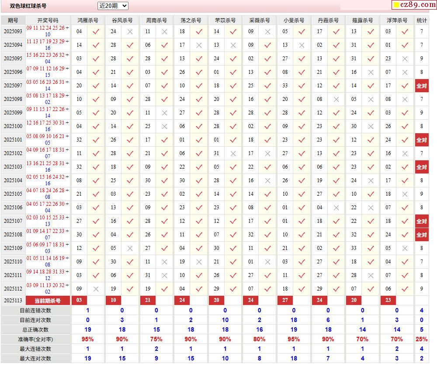Viewport: 437px width, 367px height.
Task: Click the period number 2025093
Action: click(x=13, y=31)
